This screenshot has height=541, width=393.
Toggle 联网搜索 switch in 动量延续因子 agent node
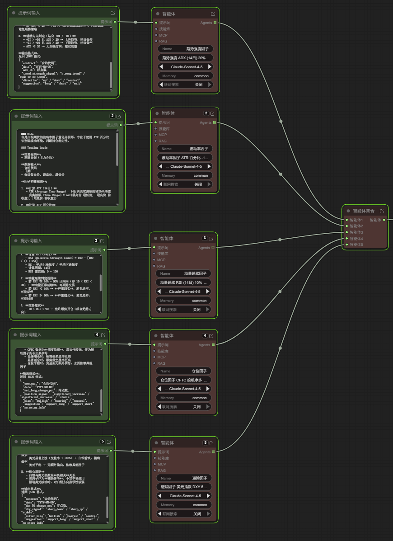tap(183, 310)
